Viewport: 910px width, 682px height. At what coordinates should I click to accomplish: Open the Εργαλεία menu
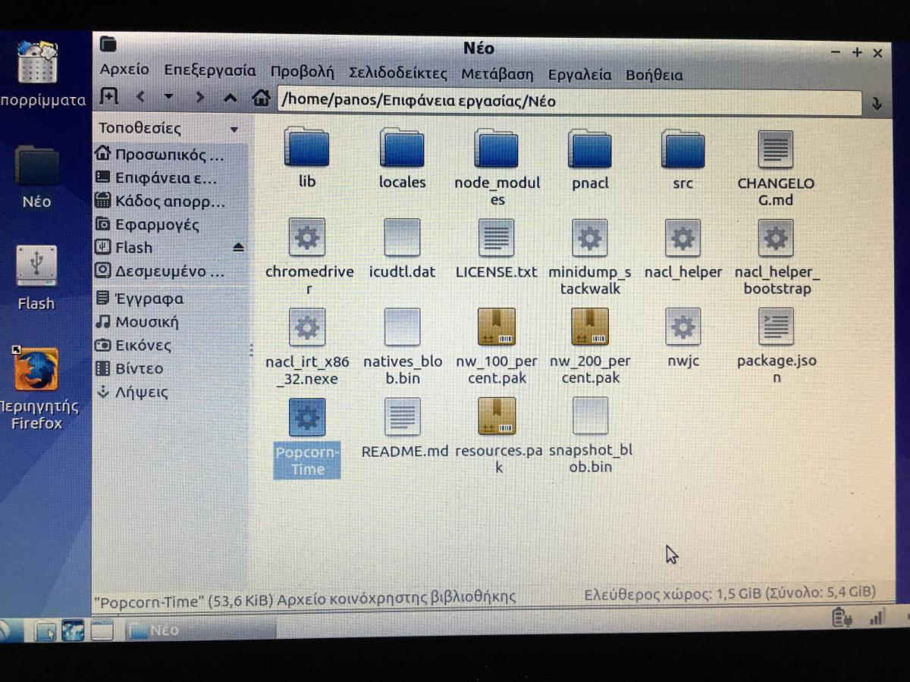pyautogui.click(x=580, y=74)
